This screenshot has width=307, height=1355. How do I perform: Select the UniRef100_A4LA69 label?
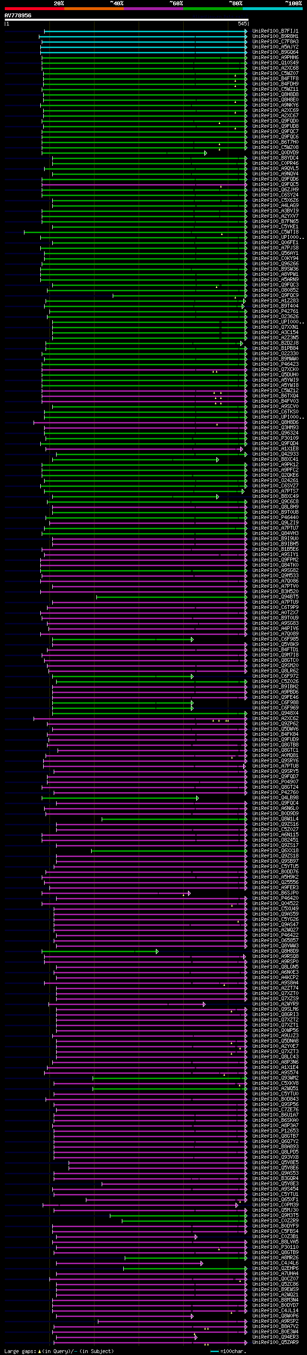[x=275, y=206]
